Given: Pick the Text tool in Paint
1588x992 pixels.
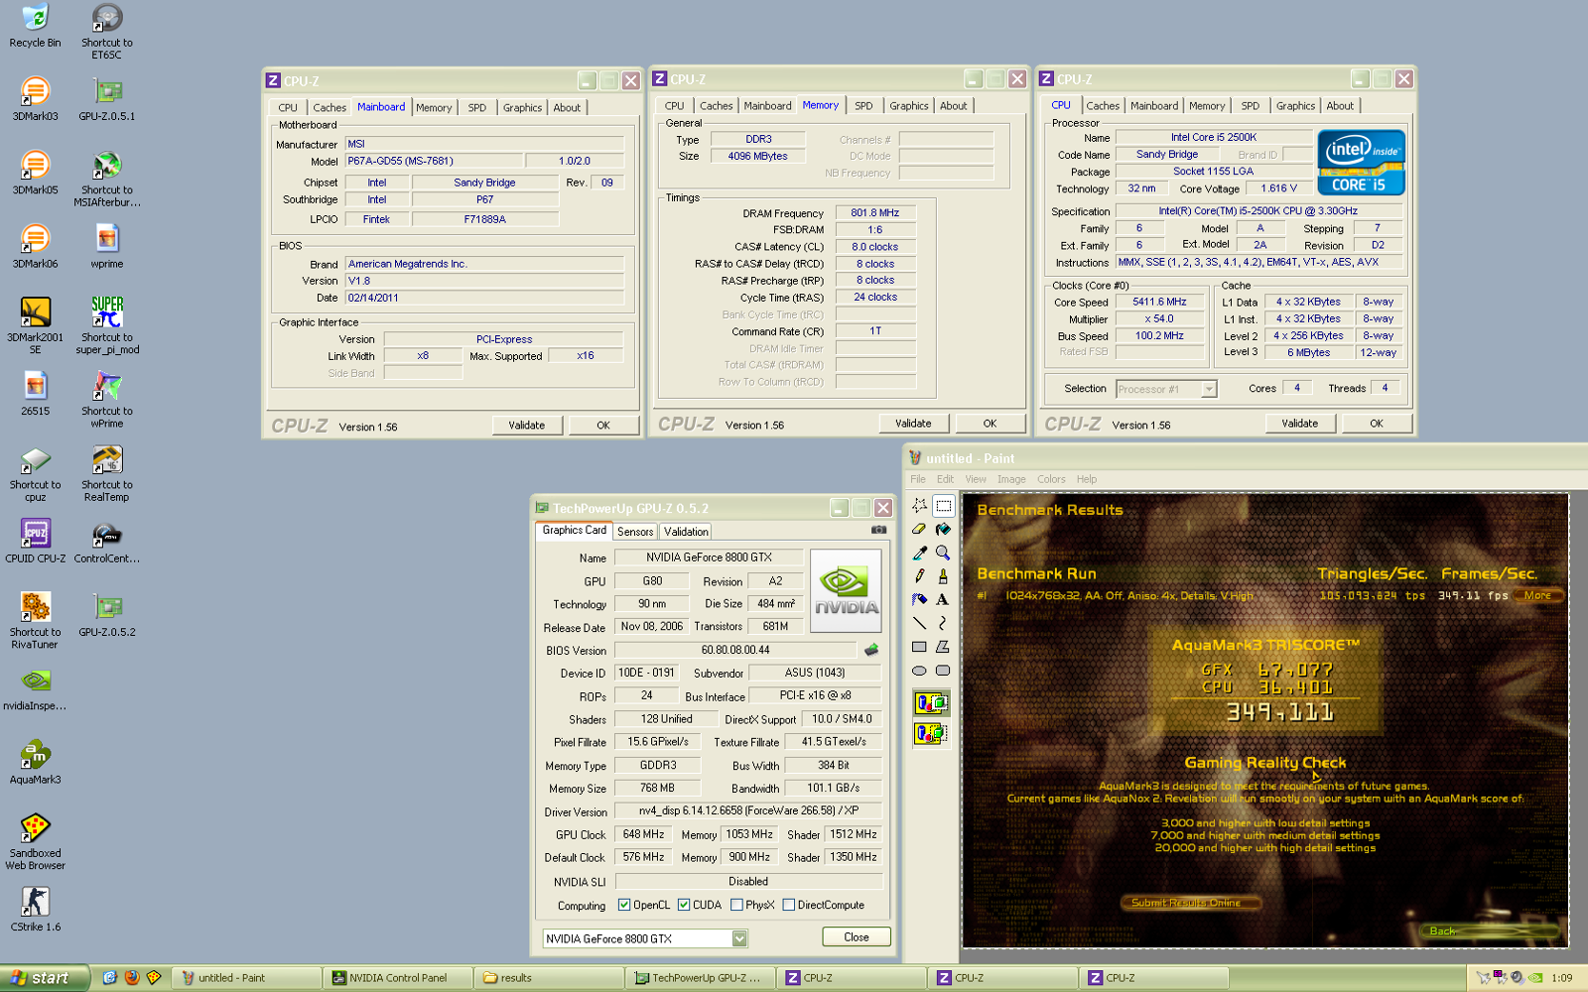Looking at the screenshot, I should 943,599.
